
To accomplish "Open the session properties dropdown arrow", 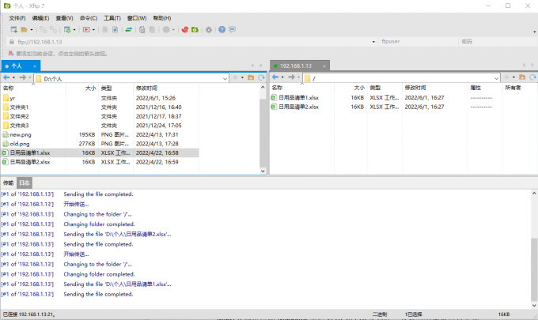I will coord(74,30).
